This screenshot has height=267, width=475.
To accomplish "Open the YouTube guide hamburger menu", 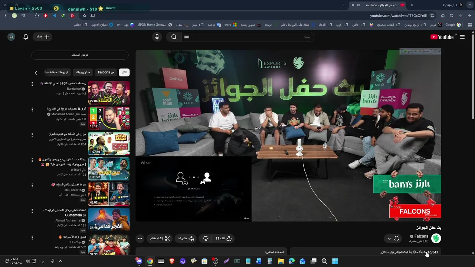I will point(462,37).
